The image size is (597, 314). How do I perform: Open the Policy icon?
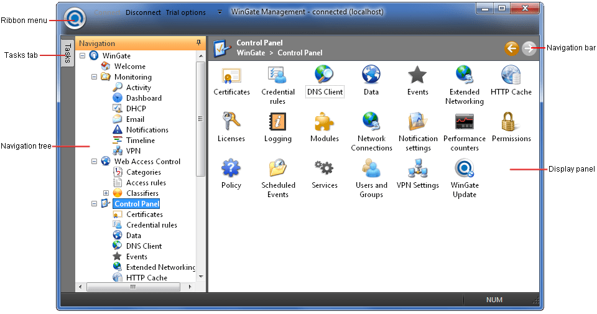click(231, 168)
